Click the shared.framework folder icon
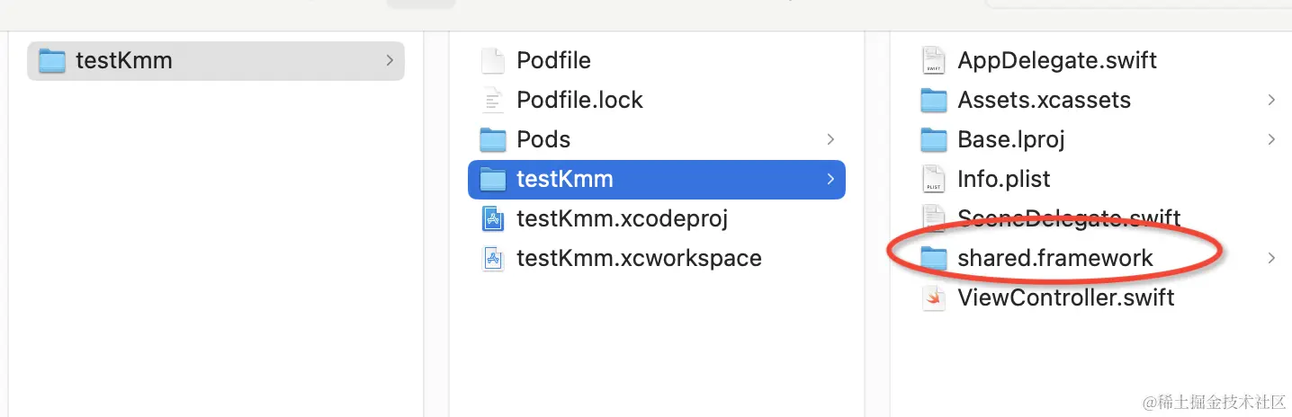The image size is (1292, 417). 934,259
